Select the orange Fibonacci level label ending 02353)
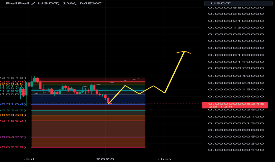Image resolution: width=275 pixels, height=162 pixels. (x=13, y=115)
